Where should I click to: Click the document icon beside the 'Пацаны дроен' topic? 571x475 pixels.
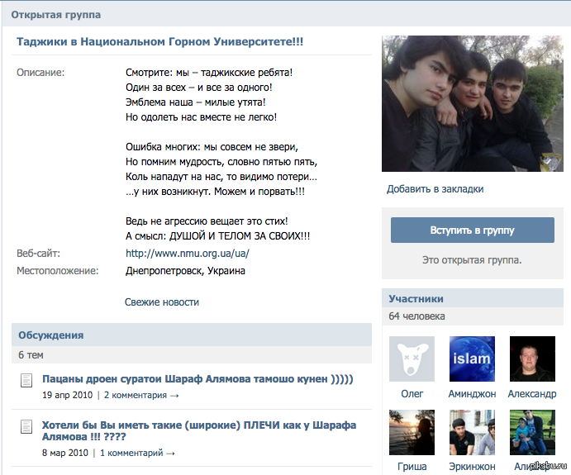[26, 380]
